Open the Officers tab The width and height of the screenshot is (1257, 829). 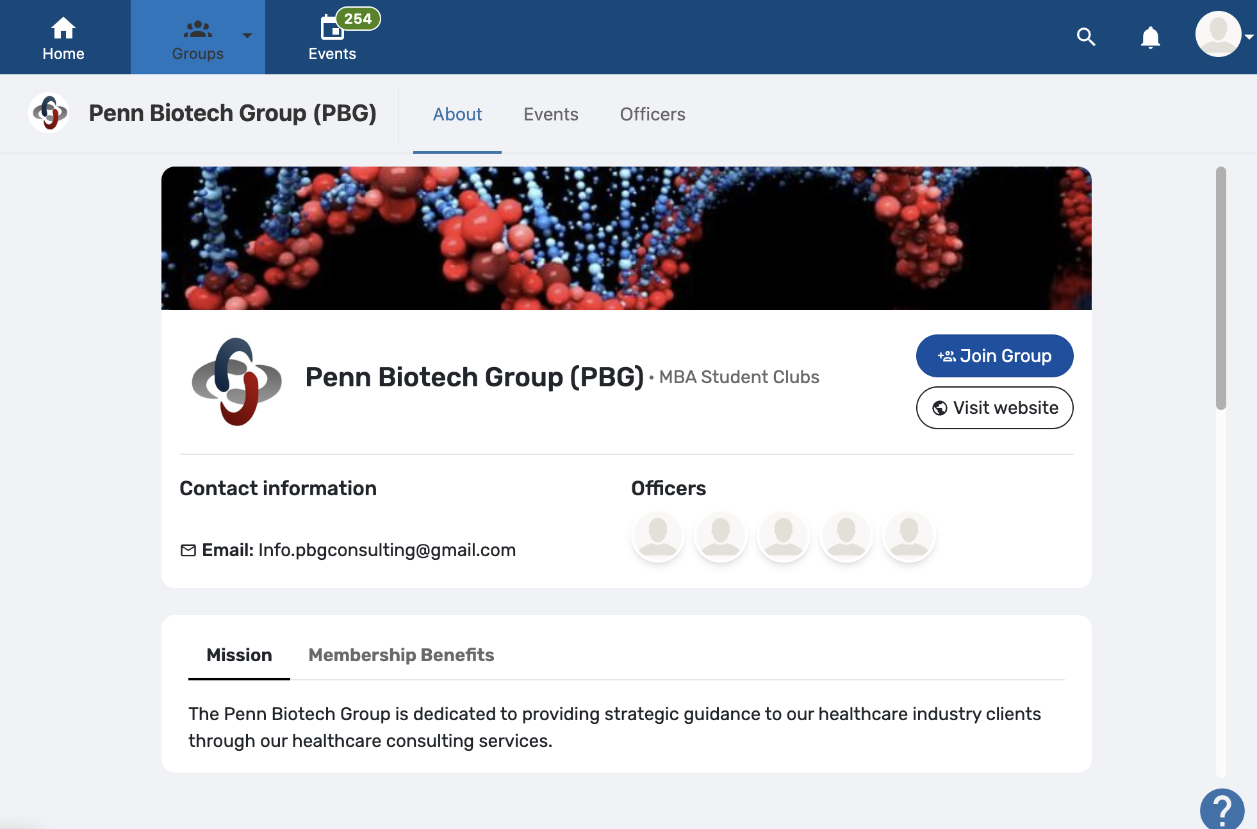[652, 114]
